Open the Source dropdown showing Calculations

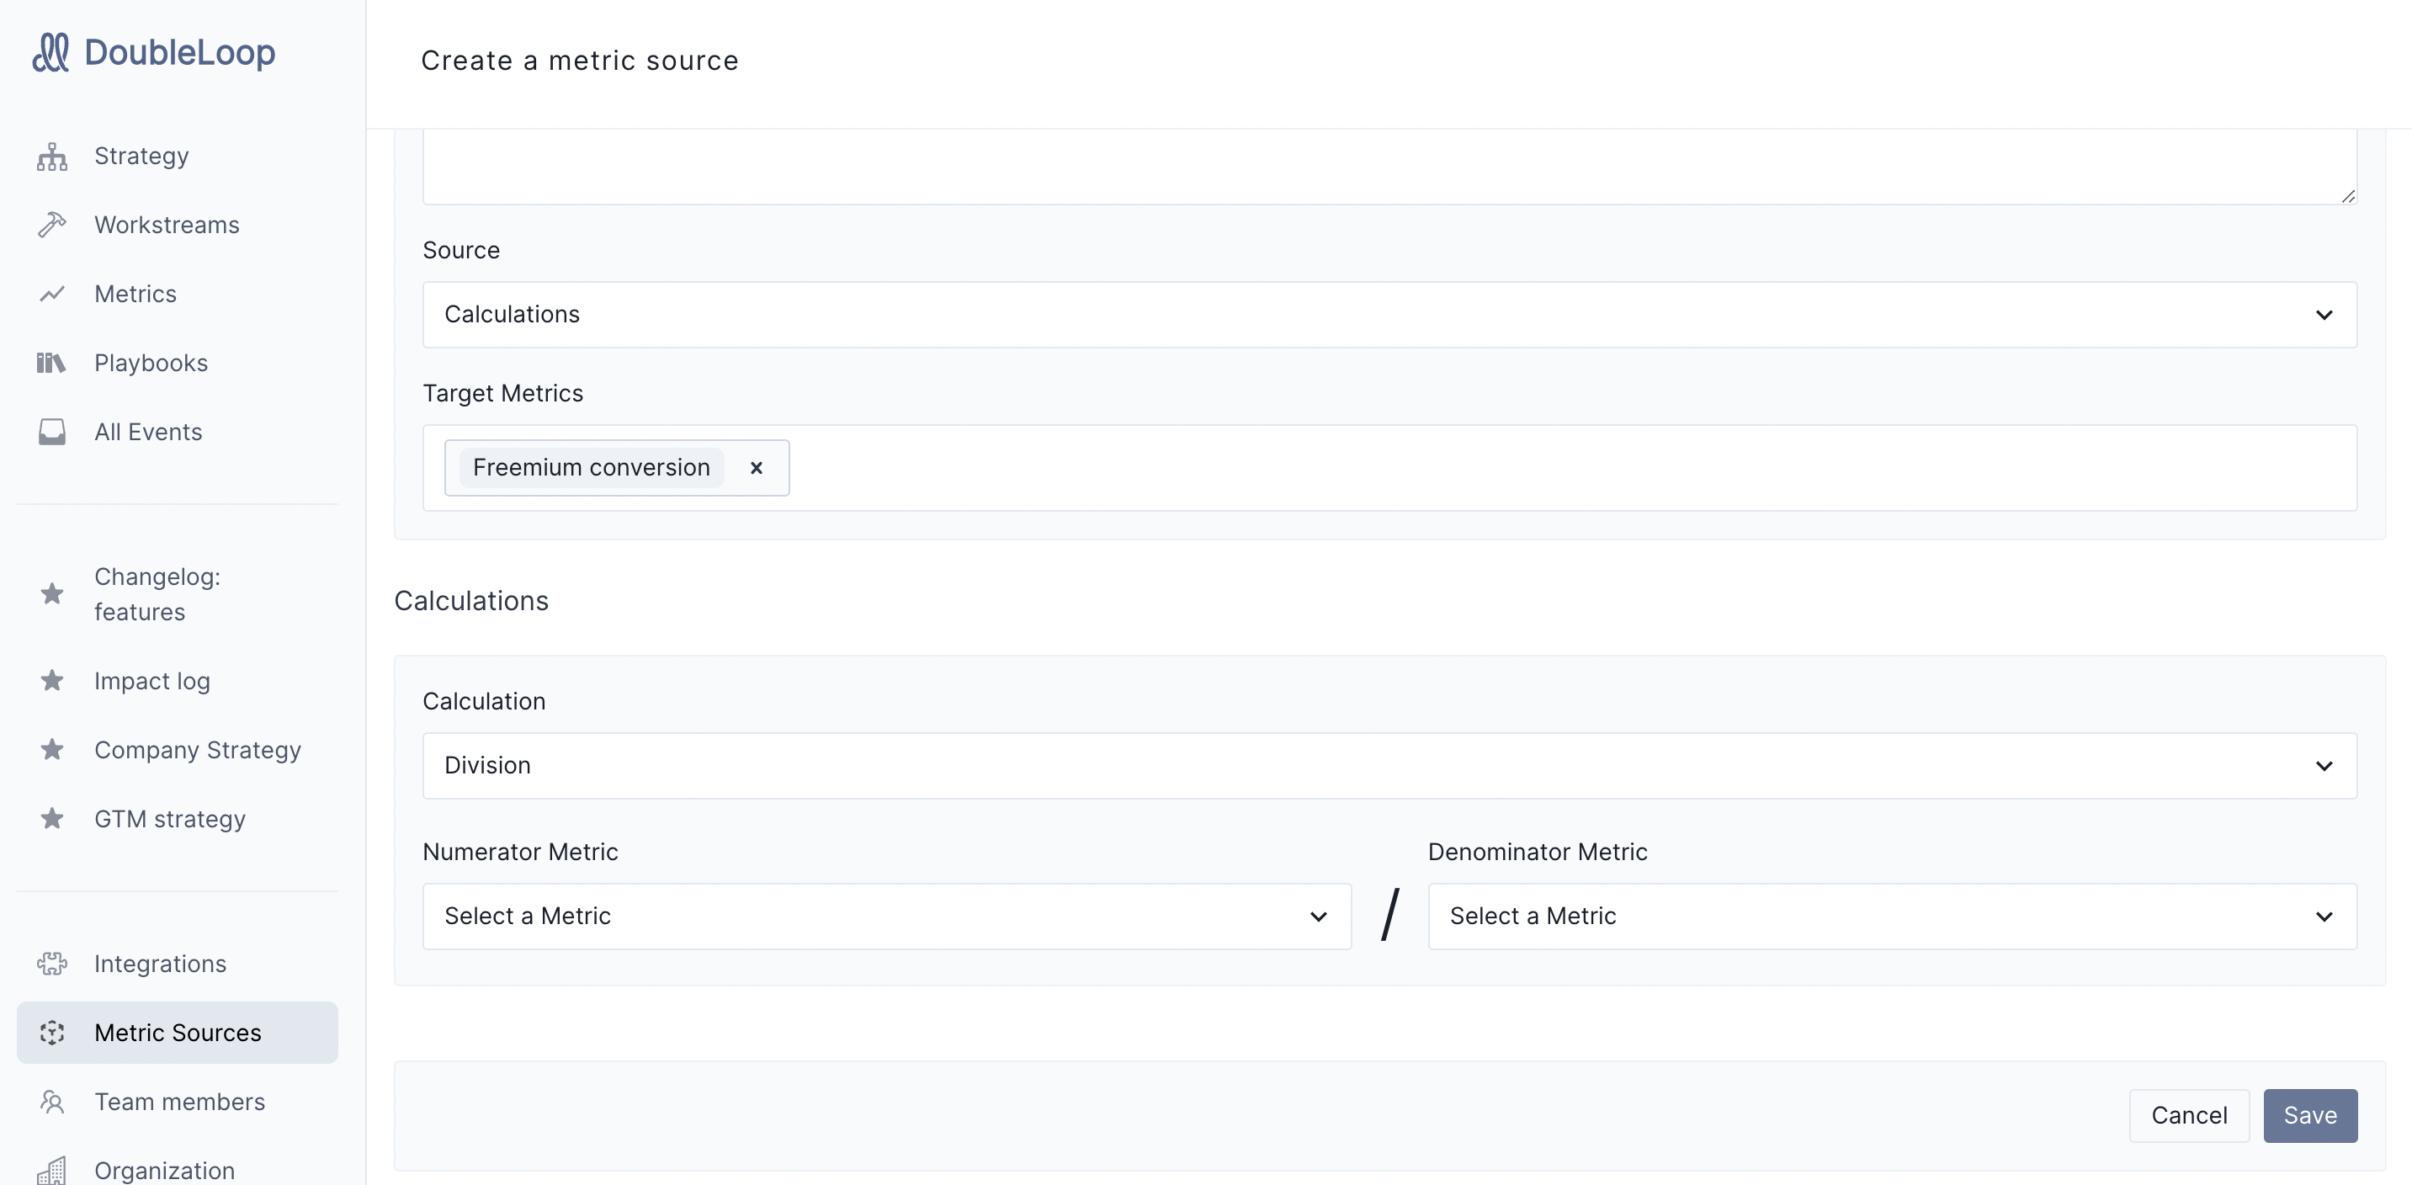[1389, 315]
